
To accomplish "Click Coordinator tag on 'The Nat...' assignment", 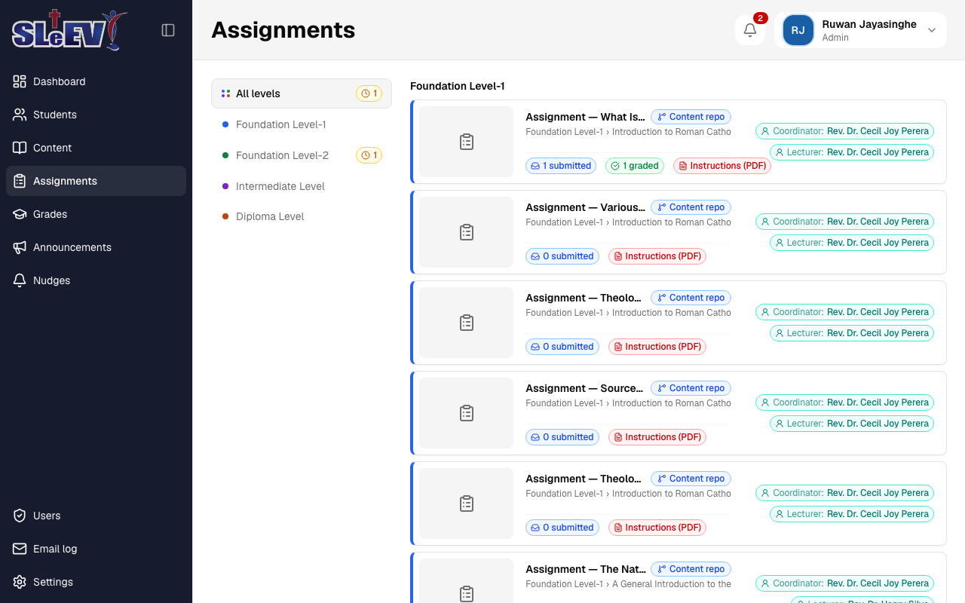I will [x=844, y=583].
